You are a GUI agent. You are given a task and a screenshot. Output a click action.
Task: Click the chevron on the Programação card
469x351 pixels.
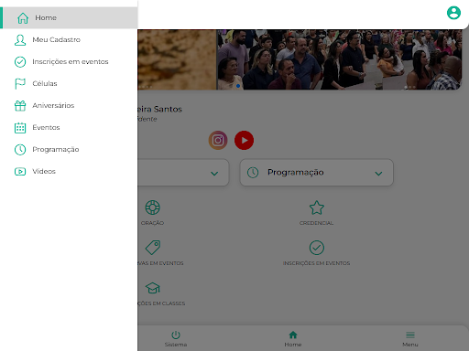pyautogui.click(x=378, y=174)
